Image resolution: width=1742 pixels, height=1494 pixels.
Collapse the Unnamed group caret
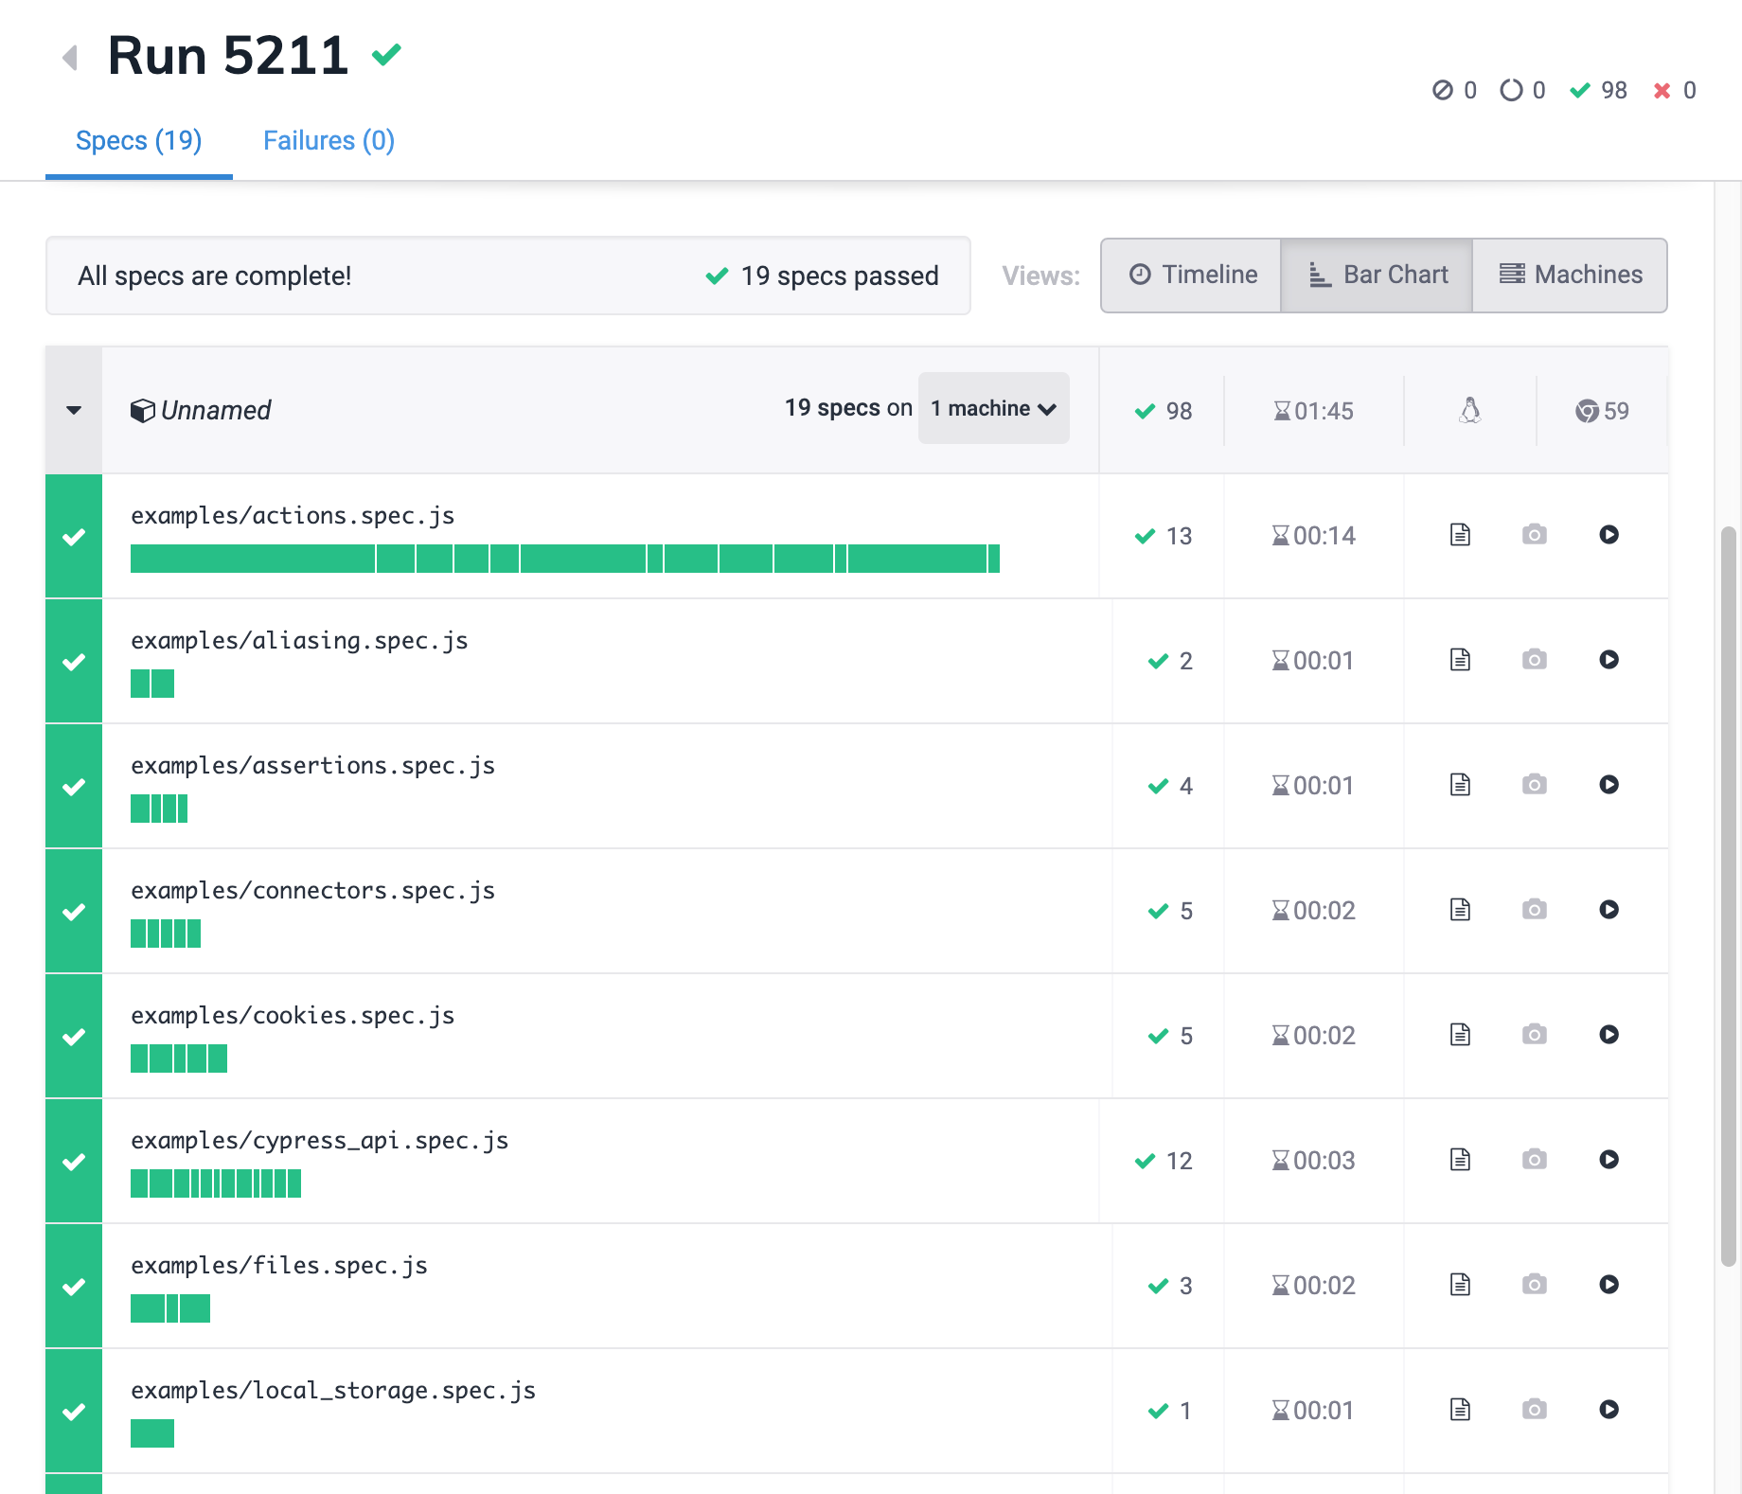pyautogui.click(x=74, y=410)
